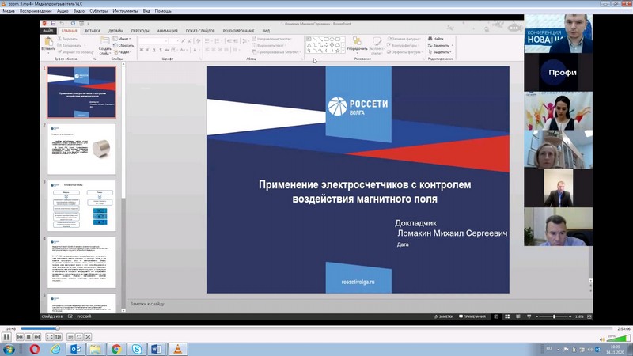
Task: Select slide 4 thumbnail
Action: pos(81,263)
